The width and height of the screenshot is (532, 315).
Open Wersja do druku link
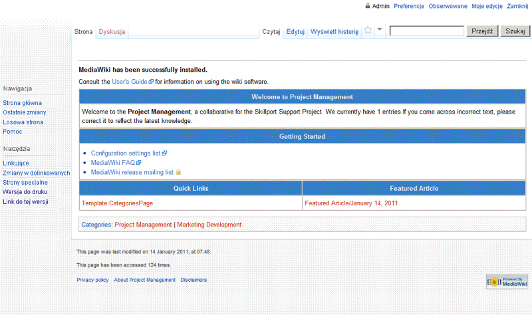click(x=25, y=192)
